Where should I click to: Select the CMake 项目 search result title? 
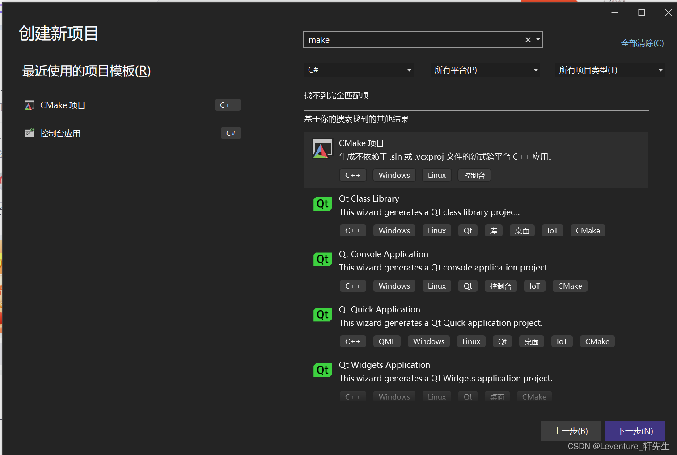coord(361,143)
